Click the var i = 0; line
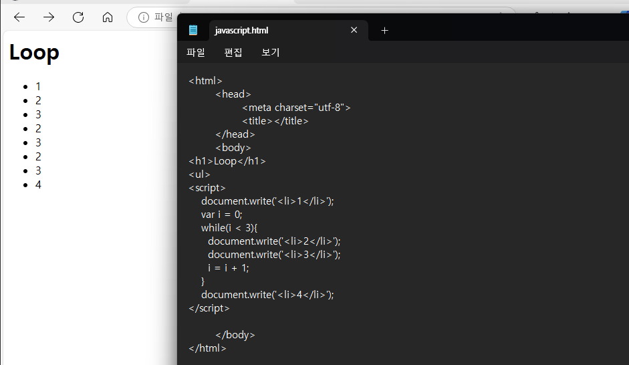This screenshot has height=365, width=629. (x=222, y=215)
